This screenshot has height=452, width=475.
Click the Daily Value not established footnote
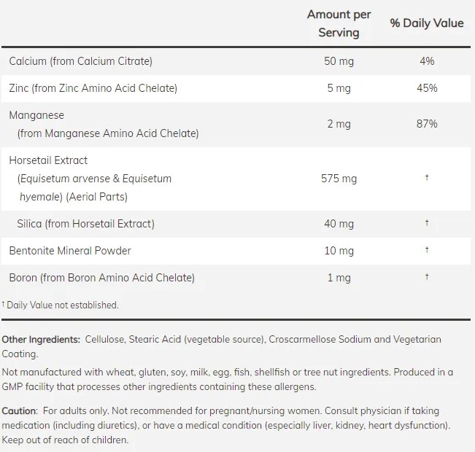pos(60,305)
